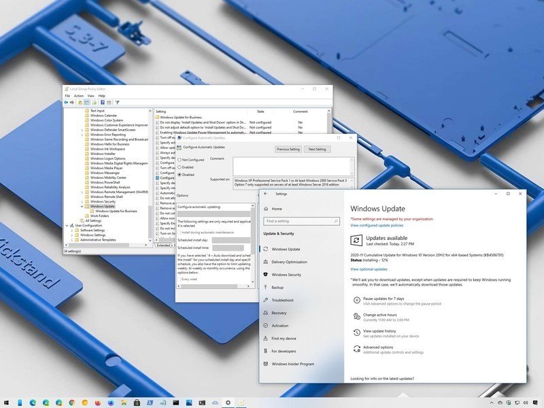This screenshot has height=408, width=544.
Task: Click the Forward arrow in Group Policy toolbar
Action: (x=72, y=103)
